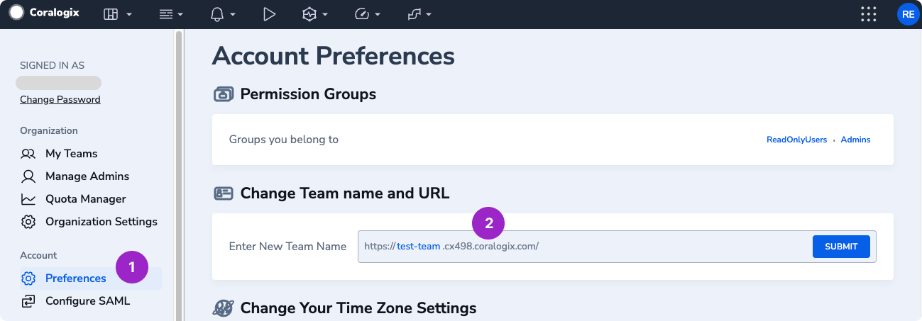The height and width of the screenshot is (321, 922).
Task: Click the Change Team name ID card icon
Action: tap(224, 193)
